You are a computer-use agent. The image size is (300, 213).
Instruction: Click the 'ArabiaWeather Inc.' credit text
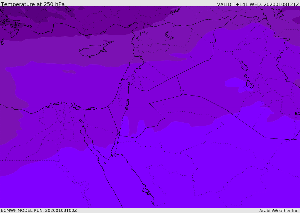279,211
